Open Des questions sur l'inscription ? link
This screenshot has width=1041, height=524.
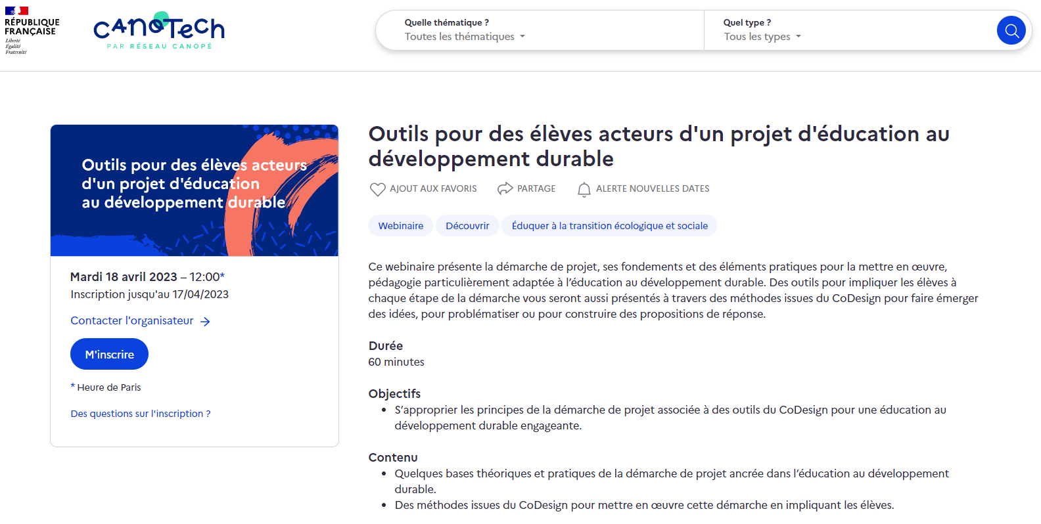tap(141, 414)
